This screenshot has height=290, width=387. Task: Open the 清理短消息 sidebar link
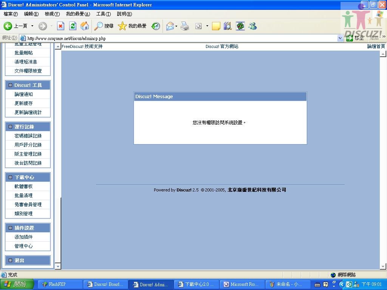point(26,62)
